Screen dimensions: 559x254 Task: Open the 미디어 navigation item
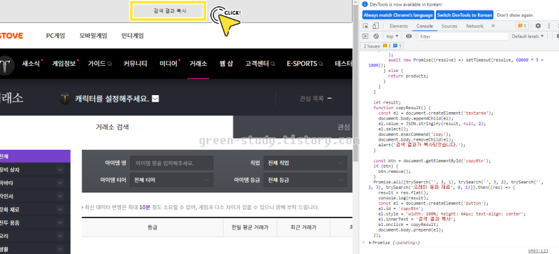pos(169,64)
